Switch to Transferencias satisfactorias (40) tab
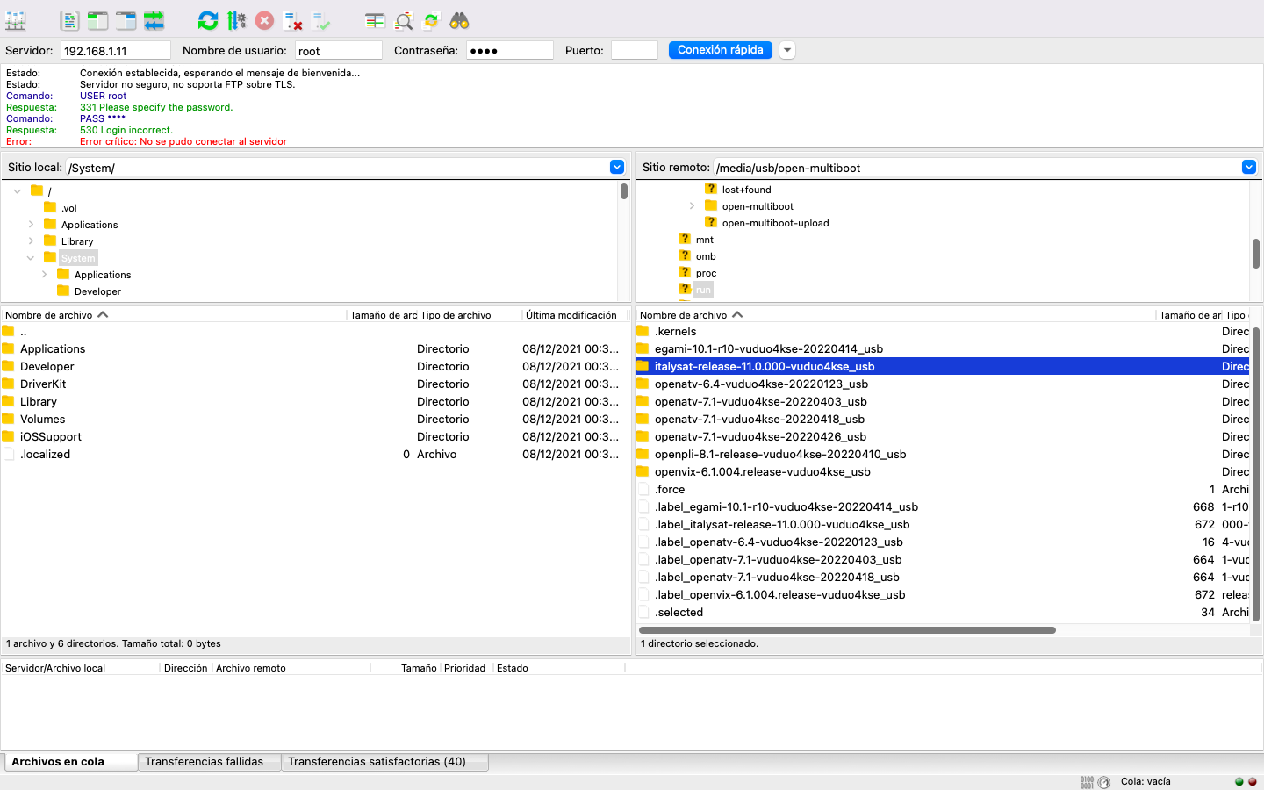This screenshot has width=1264, height=790. 377,762
